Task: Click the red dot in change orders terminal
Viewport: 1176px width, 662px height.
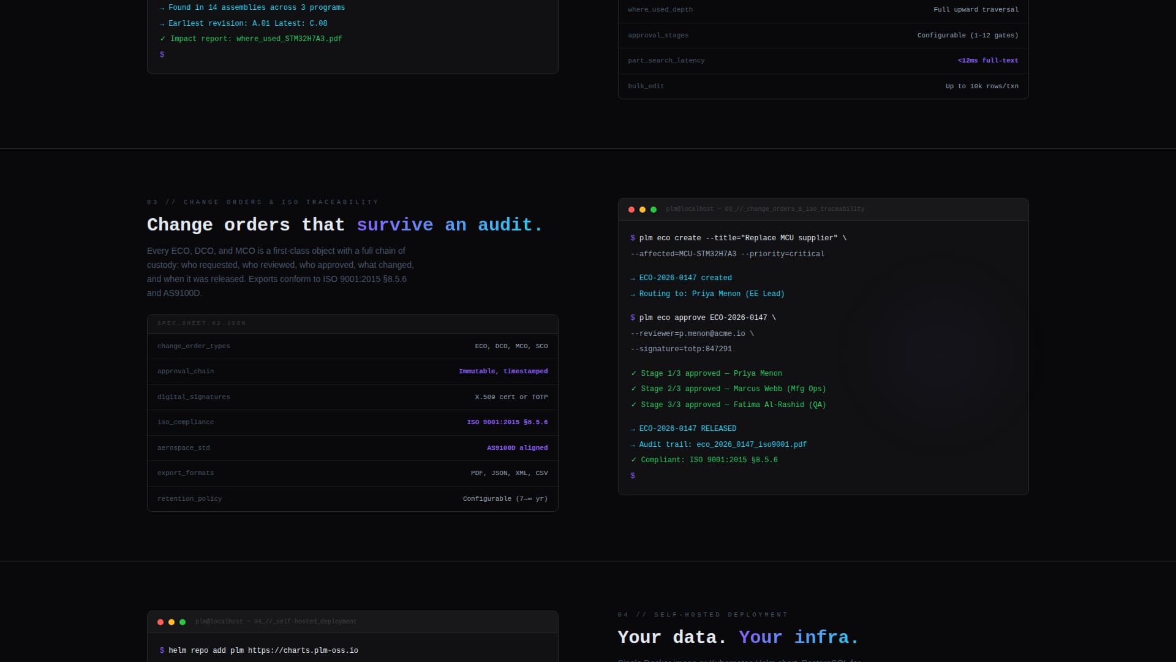Action: click(x=631, y=210)
